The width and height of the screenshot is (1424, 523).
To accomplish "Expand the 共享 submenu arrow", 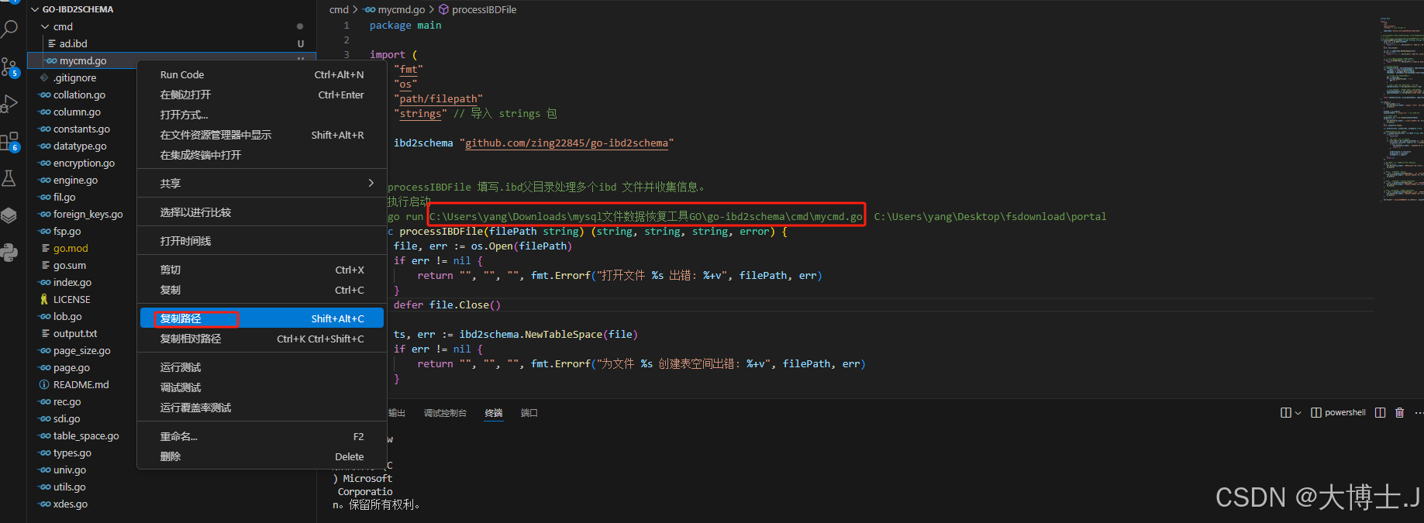I will click(x=371, y=183).
